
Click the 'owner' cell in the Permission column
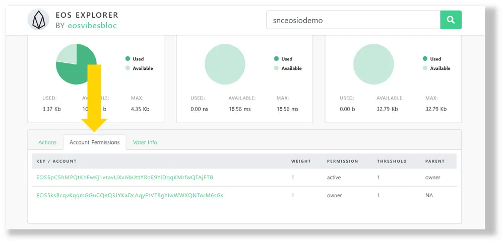coord(334,195)
